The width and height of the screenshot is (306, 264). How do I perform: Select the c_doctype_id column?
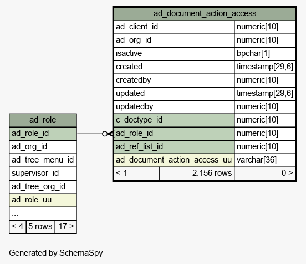tap(174, 120)
